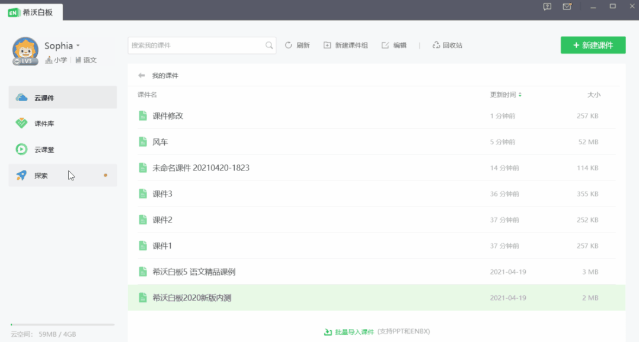Go to 云课堂 section
The width and height of the screenshot is (639, 342).
[62, 150]
